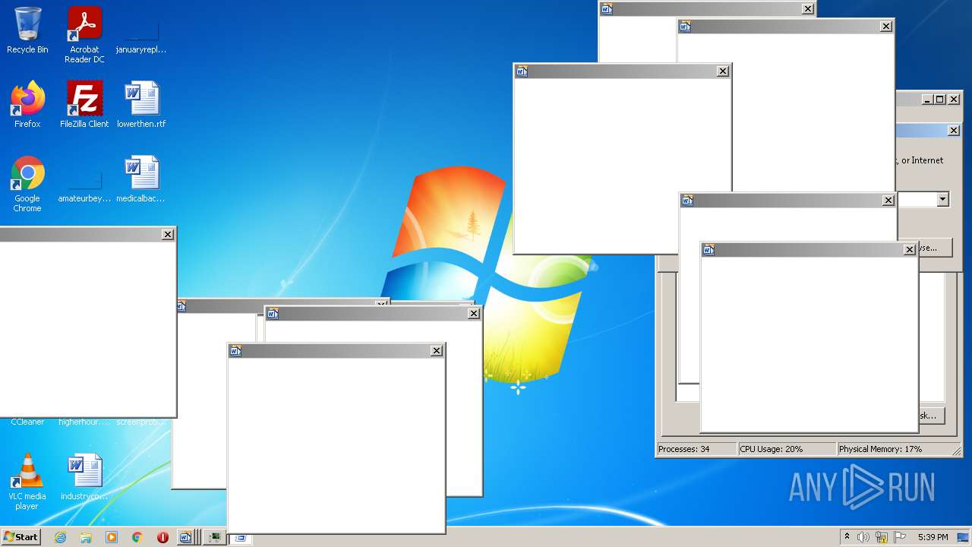This screenshot has width=972, height=547.
Task: Switch to Word taskbar button
Action: point(188,537)
